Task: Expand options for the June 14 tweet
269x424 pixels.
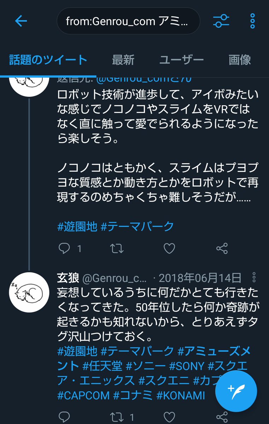Action: click(254, 278)
